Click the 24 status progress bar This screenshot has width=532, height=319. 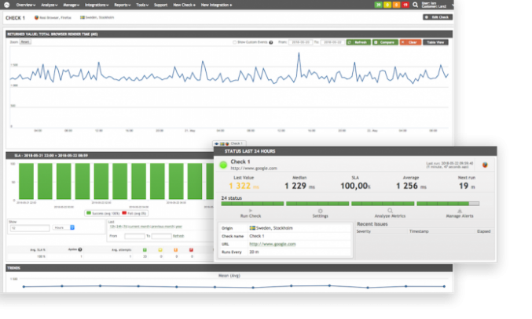[350, 203]
